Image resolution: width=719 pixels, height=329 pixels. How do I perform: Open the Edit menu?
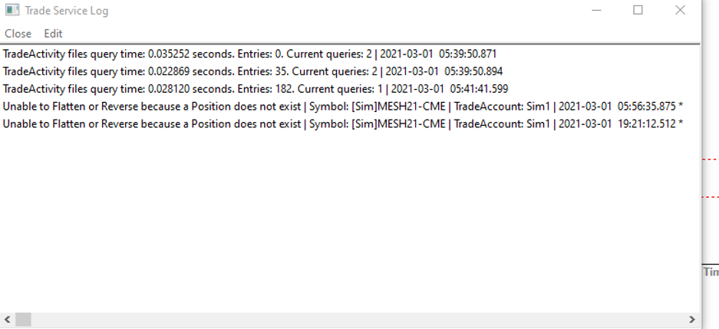pyautogui.click(x=53, y=34)
